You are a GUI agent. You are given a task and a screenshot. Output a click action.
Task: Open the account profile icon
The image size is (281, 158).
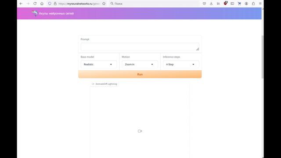(x=246, y=4)
